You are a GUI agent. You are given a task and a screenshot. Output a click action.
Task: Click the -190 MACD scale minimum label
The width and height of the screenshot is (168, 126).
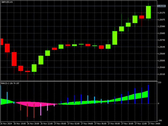pos(160,121)
